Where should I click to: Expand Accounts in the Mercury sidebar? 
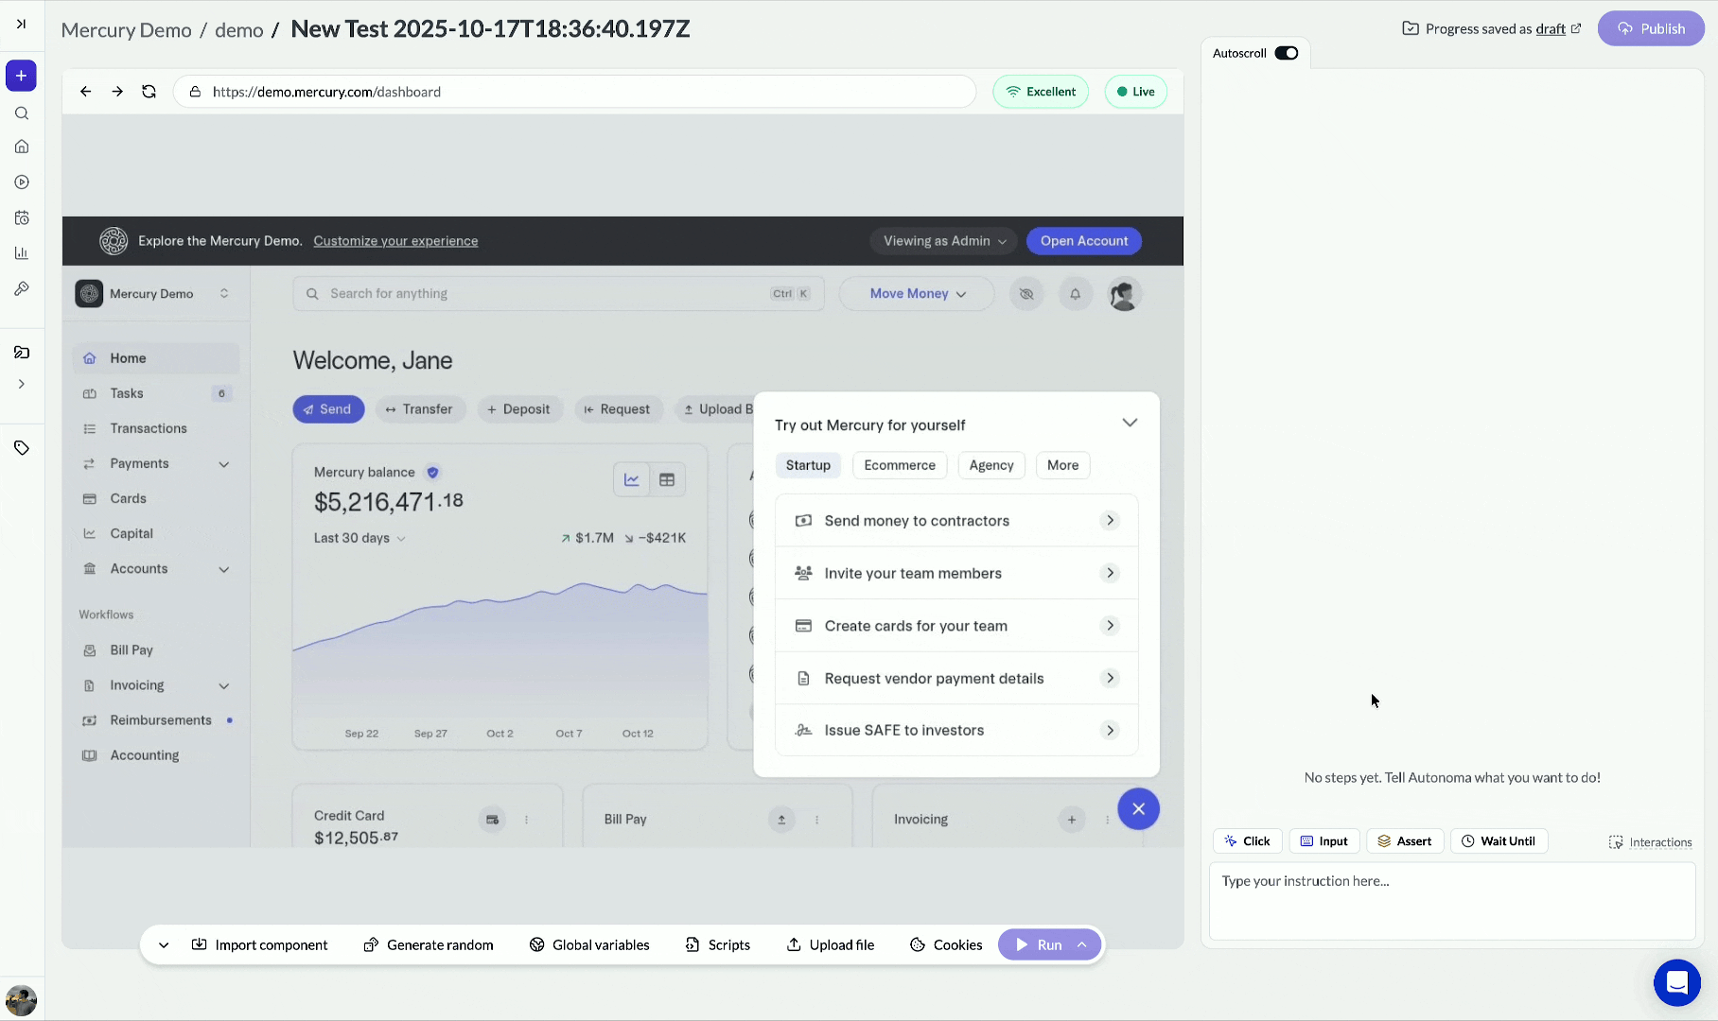(x=224, y=569)
